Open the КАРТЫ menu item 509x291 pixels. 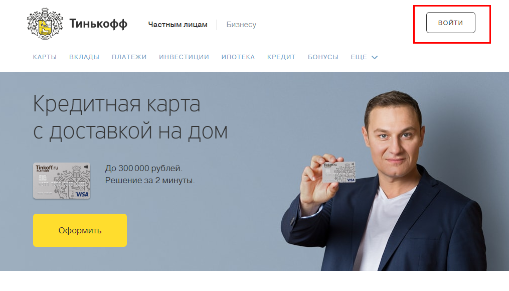45,57
